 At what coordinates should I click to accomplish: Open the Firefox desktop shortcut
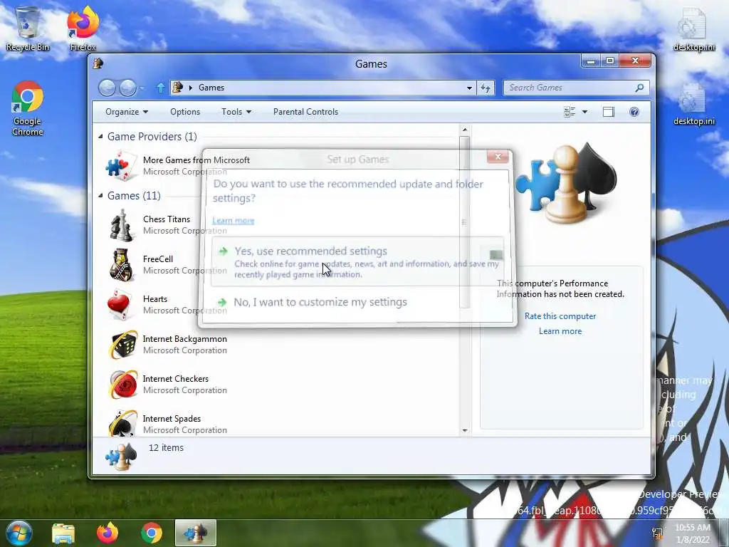click(83, 28)
